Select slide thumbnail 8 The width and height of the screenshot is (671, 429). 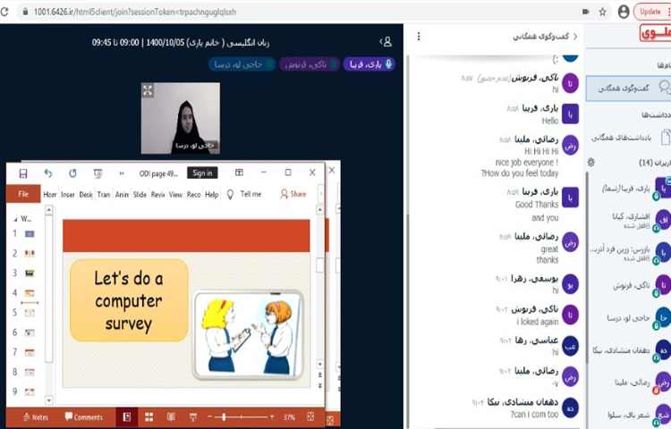coord(30,372)
